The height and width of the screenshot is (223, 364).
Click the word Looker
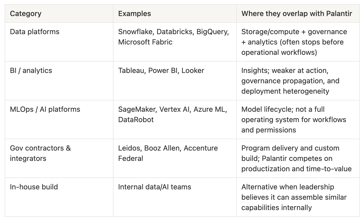coord(193,71)
